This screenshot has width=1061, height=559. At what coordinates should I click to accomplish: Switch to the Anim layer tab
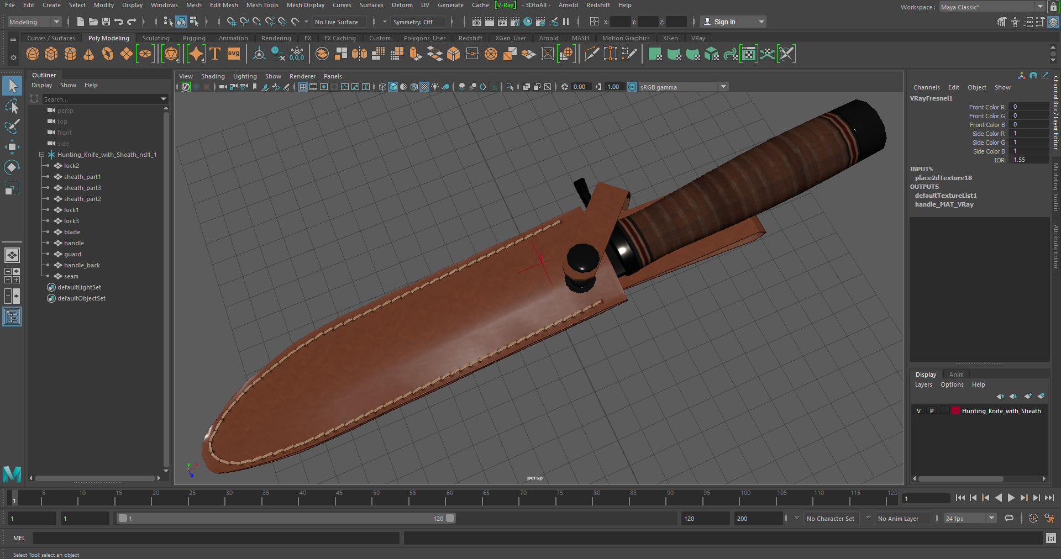click(956, 375)
